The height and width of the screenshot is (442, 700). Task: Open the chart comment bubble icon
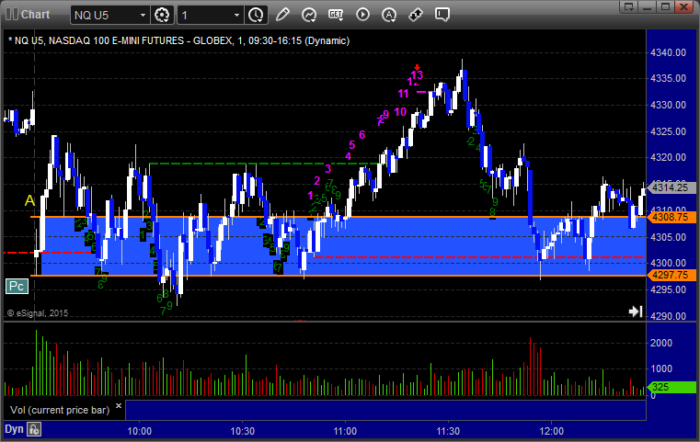pyautogui.click(x=442, y=15)
